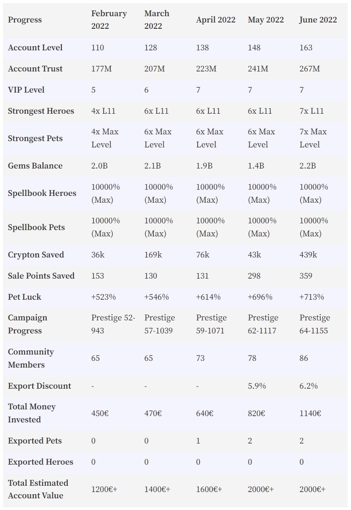Click the 7x L11 Strongest Heroes cell
This screenshot has height=510, width=351.
[312, 111]
